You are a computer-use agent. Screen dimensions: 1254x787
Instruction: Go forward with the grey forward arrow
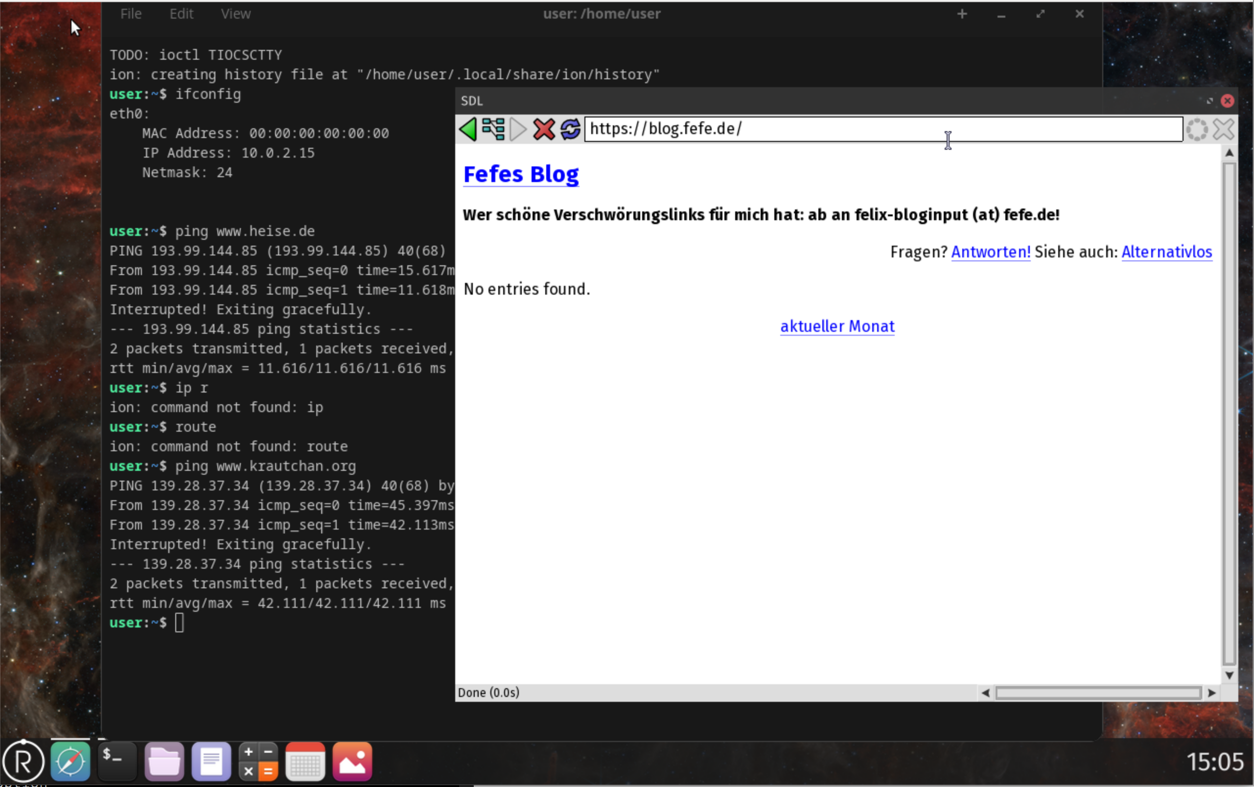[518, 129]
